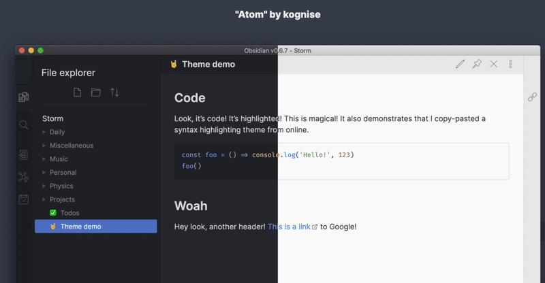Close the Theme demo pane
This screenshot has width=545, height=283.
[x=493, y=64]
